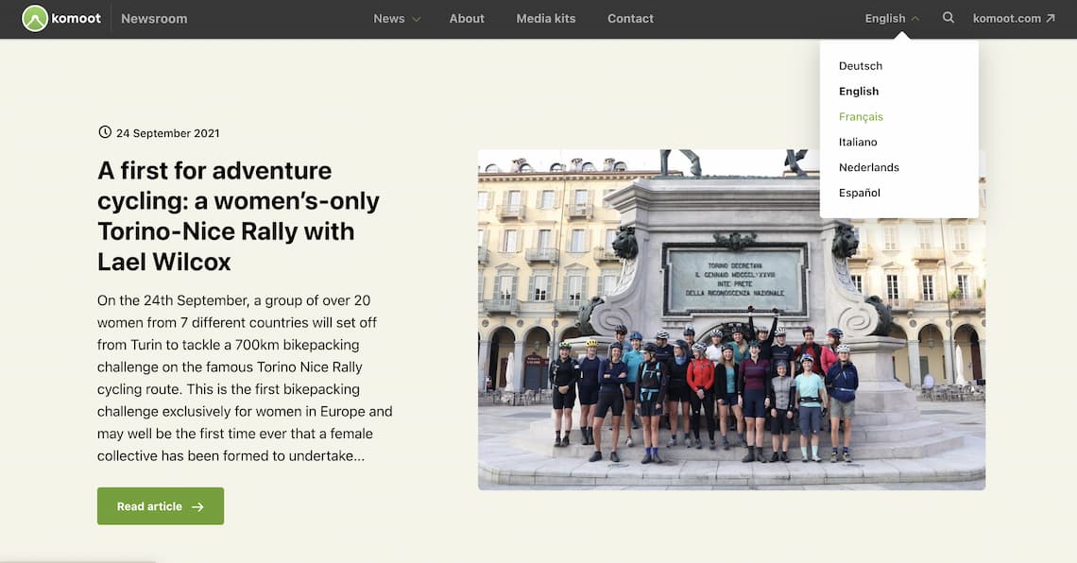Viewport: 1077px width, 563px height.
Task: Select Deutsch from the language list
Action: (x=861, y=66)
